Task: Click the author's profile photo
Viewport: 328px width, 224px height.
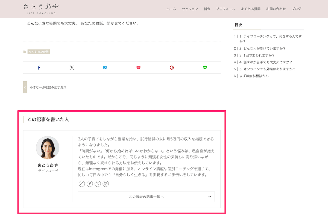Action: 48,148
